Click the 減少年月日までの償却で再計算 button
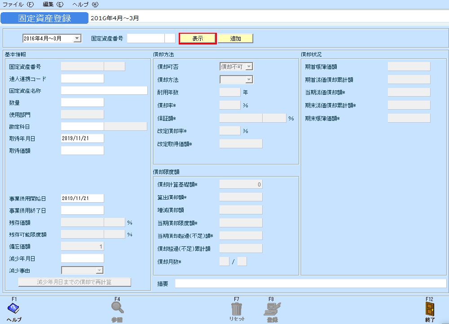 click(x=74, y=282)
